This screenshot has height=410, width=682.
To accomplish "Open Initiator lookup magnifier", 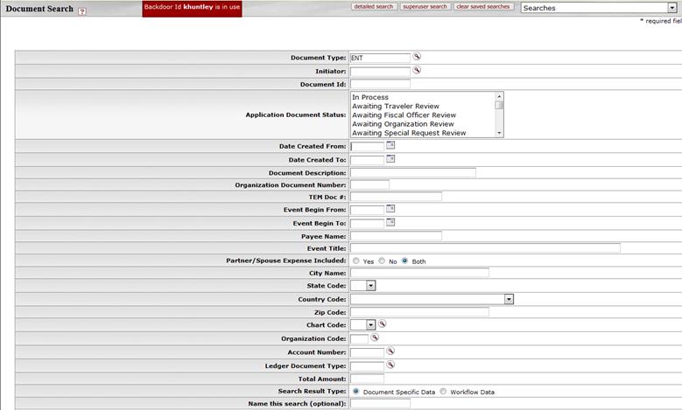I will pos(417,70).
